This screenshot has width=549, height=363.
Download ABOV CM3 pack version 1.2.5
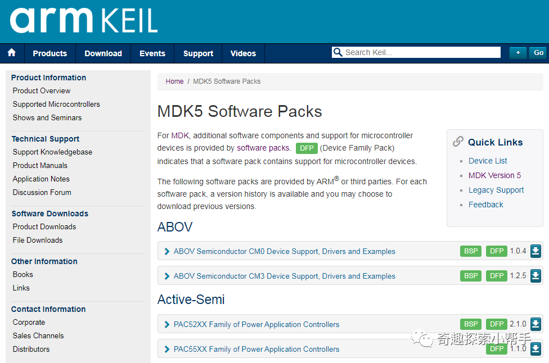pyautogui.click(x=535, y=276)
